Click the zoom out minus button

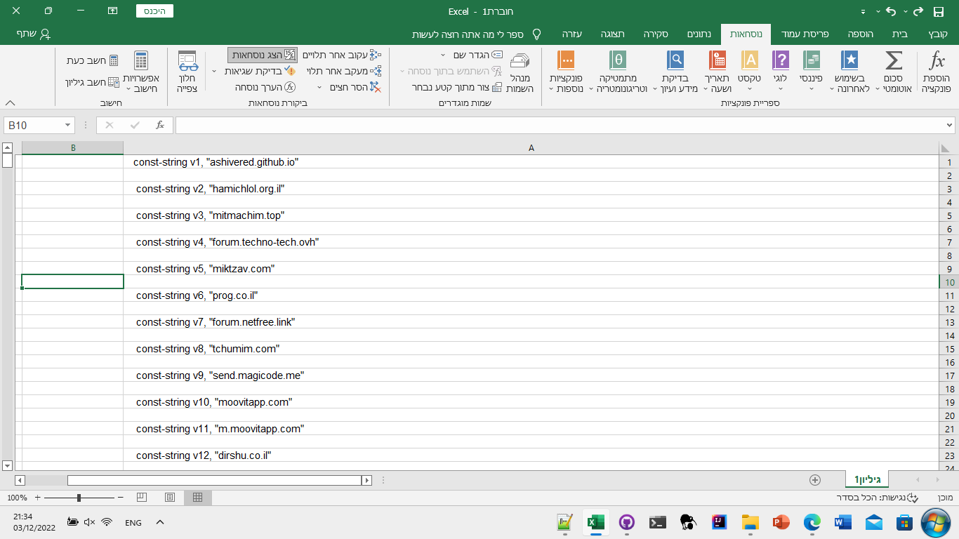point(121,498)
